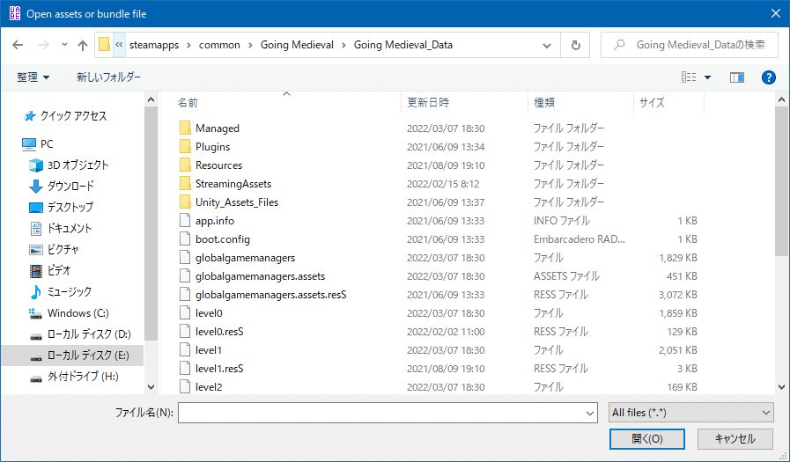
Task: Select the 外付ドライブ (H:) drive icon
Action: click(36, 378)
